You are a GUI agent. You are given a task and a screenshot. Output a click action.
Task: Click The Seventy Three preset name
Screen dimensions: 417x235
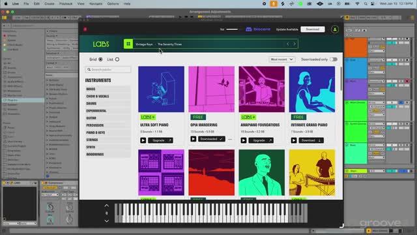pyautogui.click(x=169, y=44)
